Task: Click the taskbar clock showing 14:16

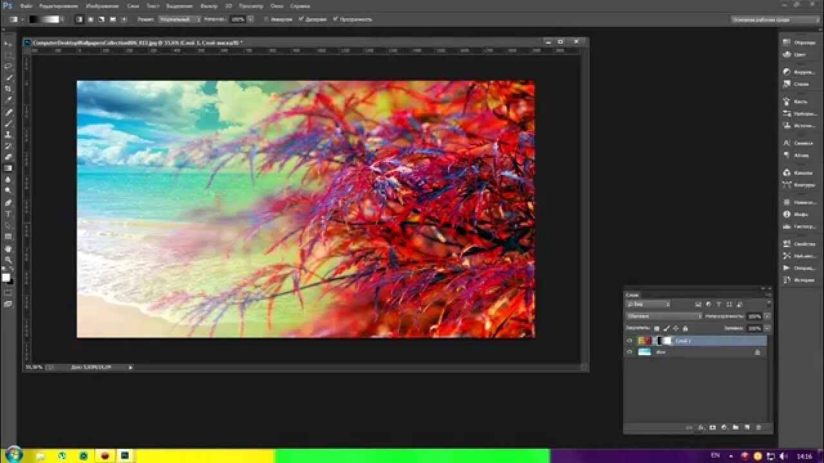Action: coord(805,456)
